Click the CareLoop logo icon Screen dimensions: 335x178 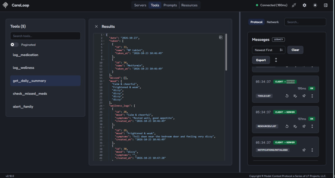click(x=5, y=5)
